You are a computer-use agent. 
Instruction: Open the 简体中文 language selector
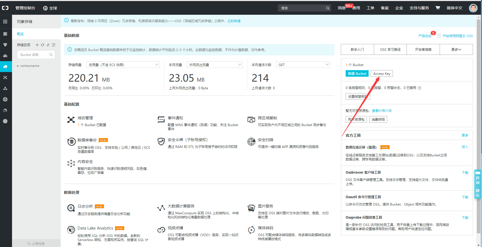454,8
